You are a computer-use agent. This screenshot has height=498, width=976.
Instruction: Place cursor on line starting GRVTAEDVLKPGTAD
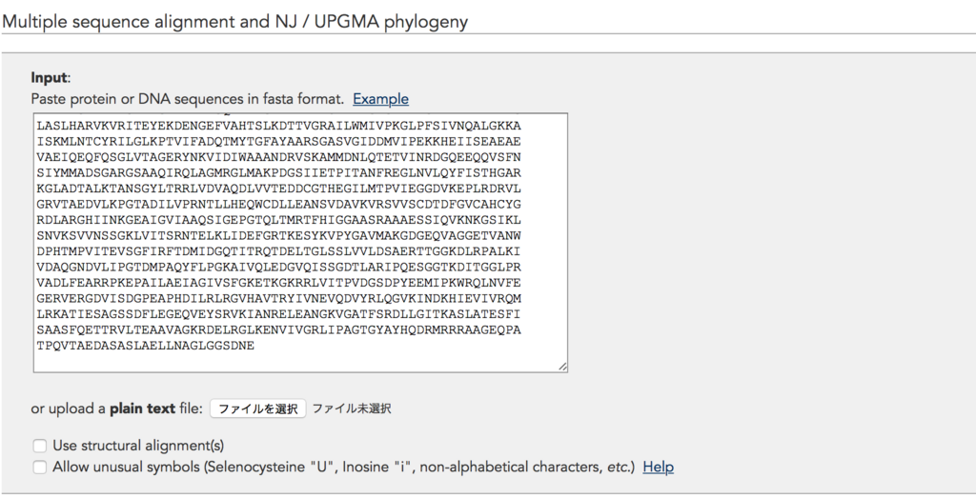click(x=279, y=205)
